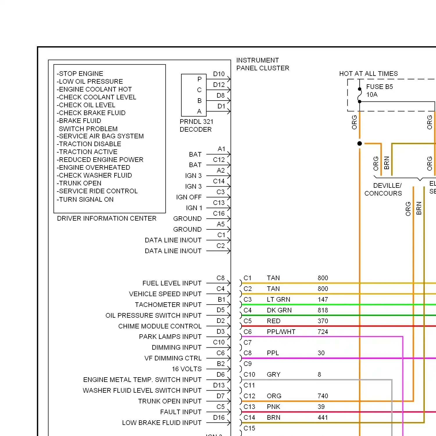Image resolution: width=436 pixels, height=436 pixels.
Task: Select the "-STOP ENGINE" message line
Action: point(80,74)
